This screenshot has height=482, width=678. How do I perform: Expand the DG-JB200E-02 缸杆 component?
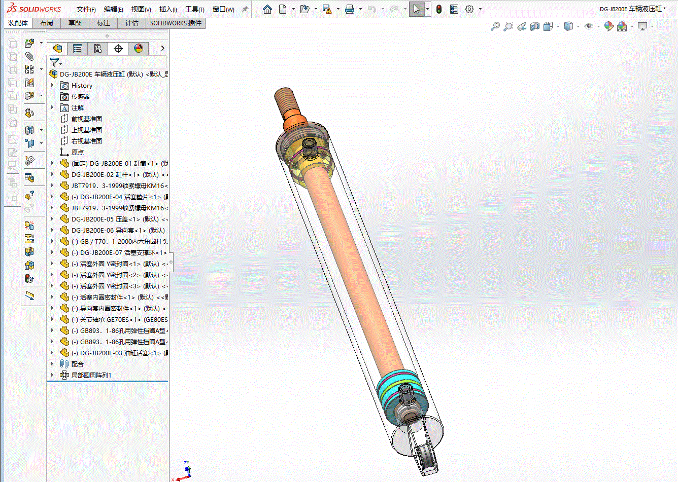click(52, 174)
